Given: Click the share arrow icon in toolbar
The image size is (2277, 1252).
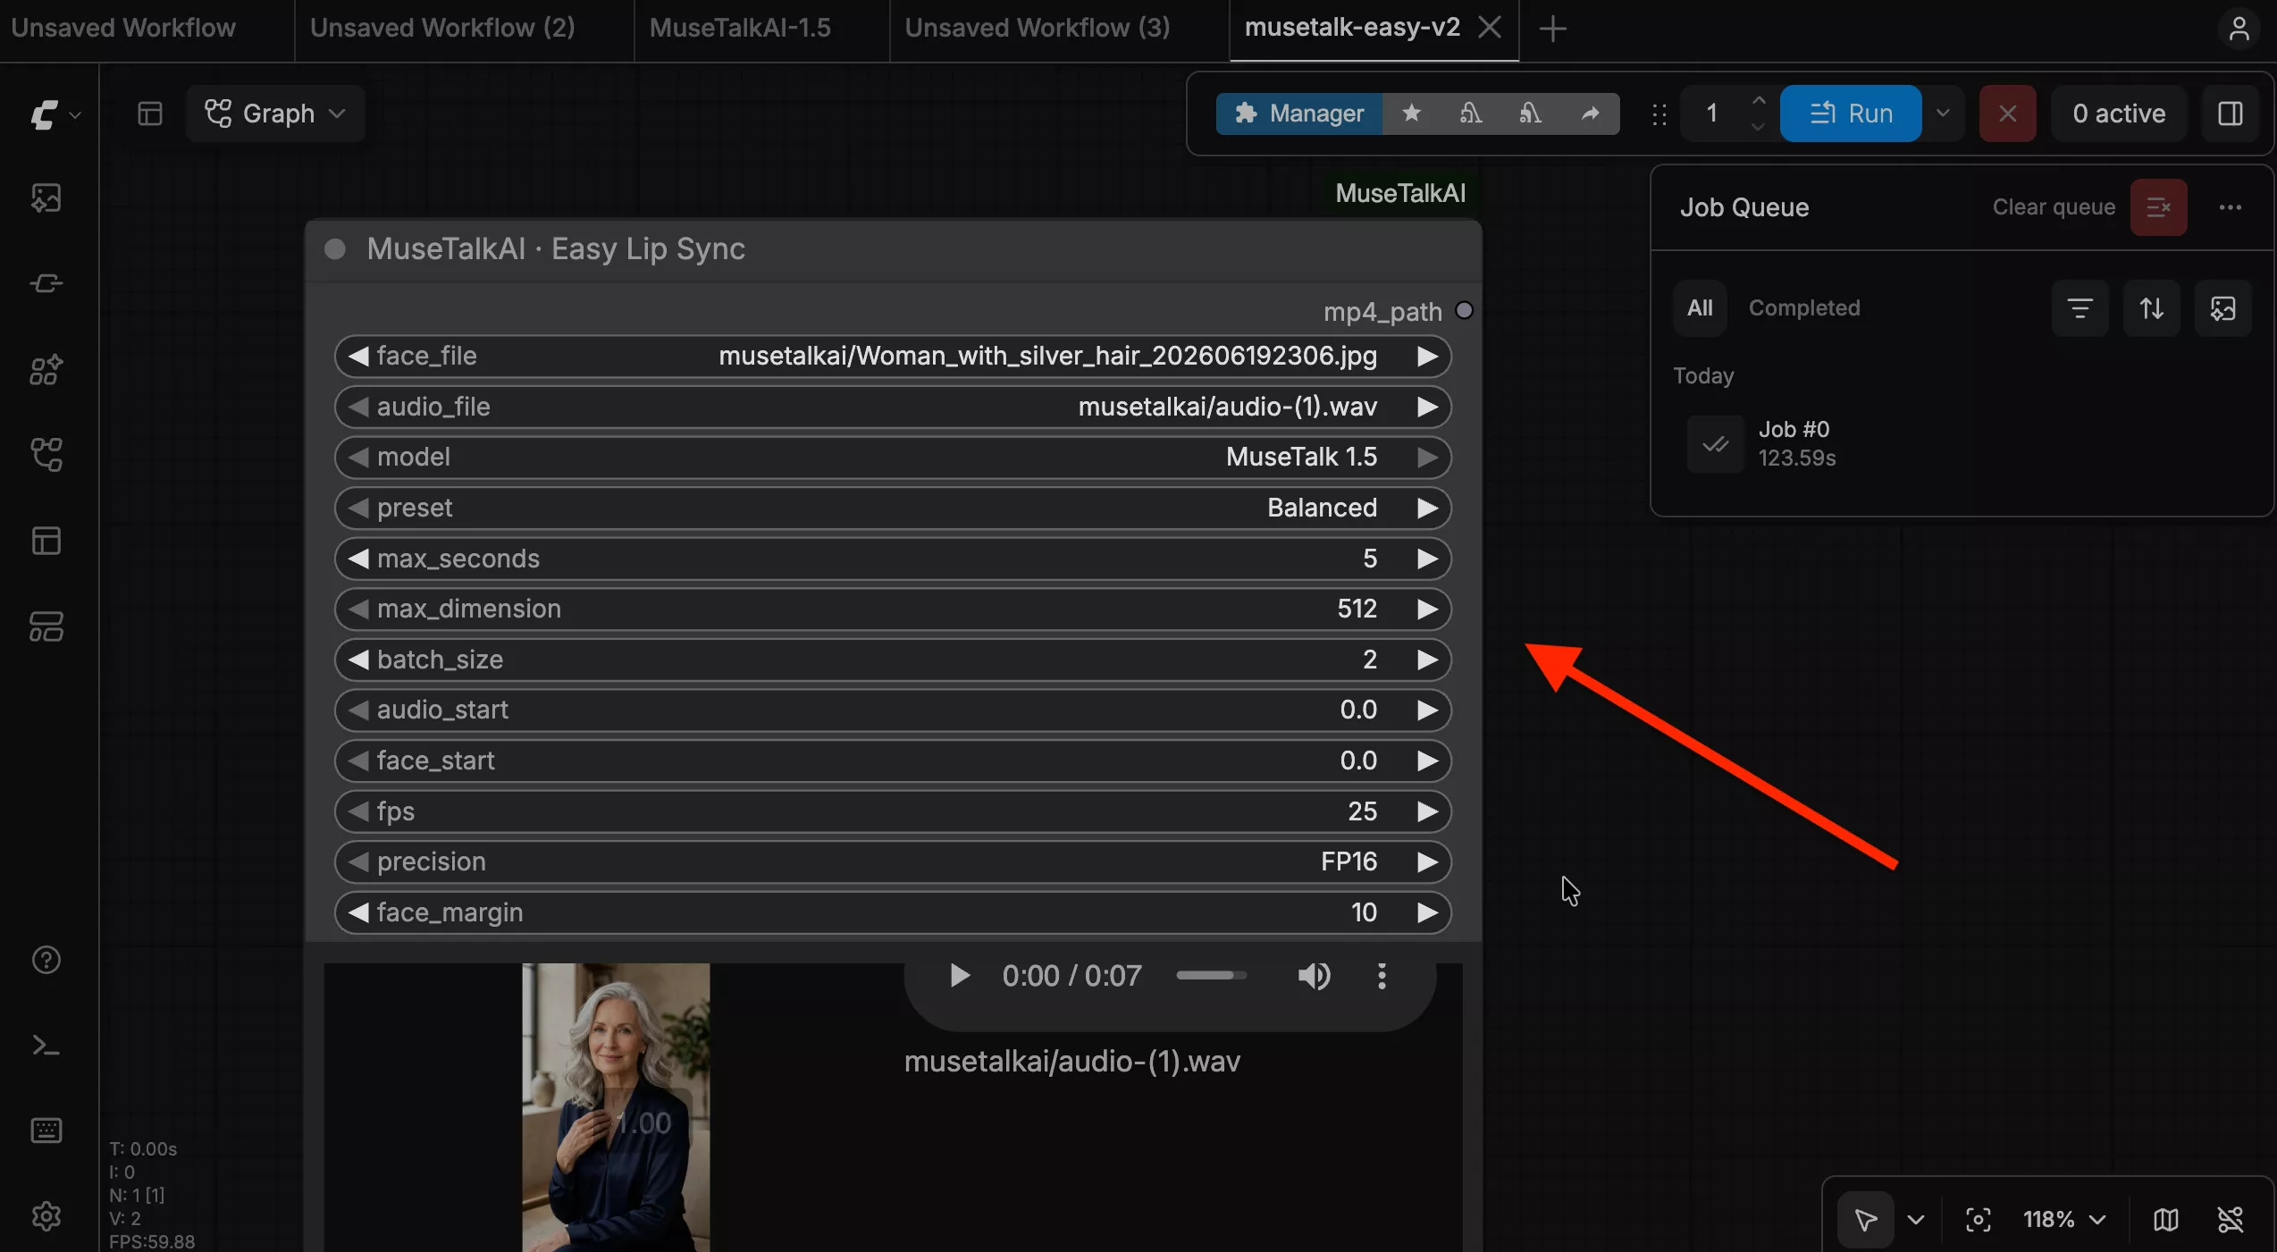Looking at the screenshot, I should pyautogui.click(x=1590, y=113).
